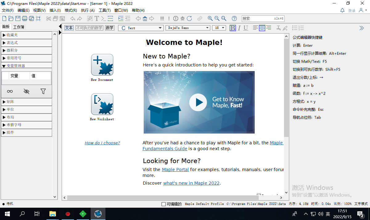Viewport: 370px width, 220px height.
Task: Click the New Document icon
Action: coord(102,65)
